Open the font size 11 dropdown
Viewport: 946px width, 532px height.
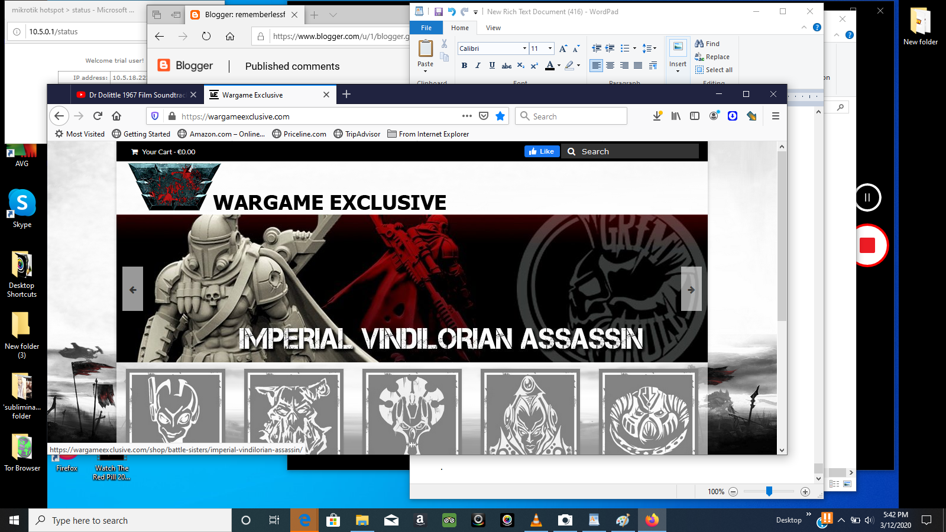pyautogui.click(x=550, y=48)
